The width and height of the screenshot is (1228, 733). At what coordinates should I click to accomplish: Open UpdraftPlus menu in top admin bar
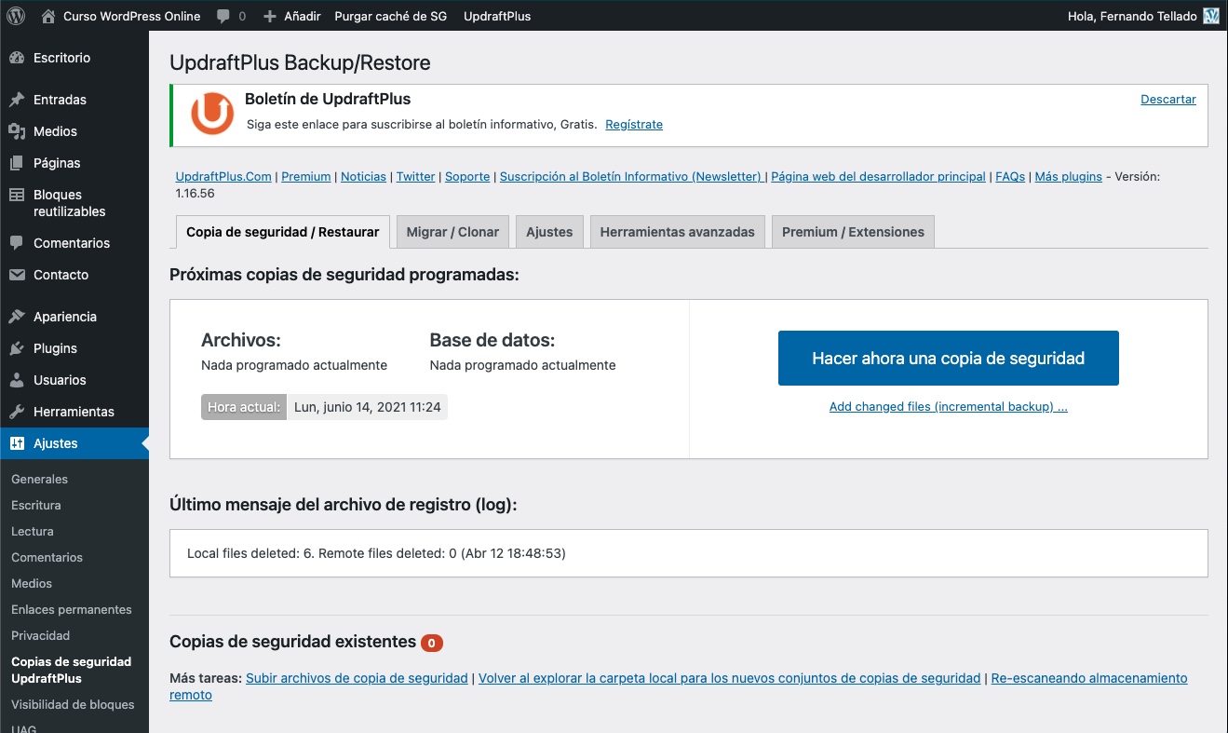click(x=497, y=16)
